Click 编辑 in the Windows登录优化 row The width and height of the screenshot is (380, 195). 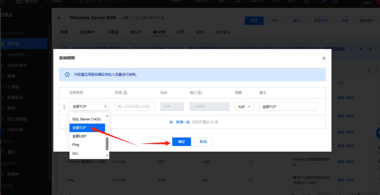(341, 162)
